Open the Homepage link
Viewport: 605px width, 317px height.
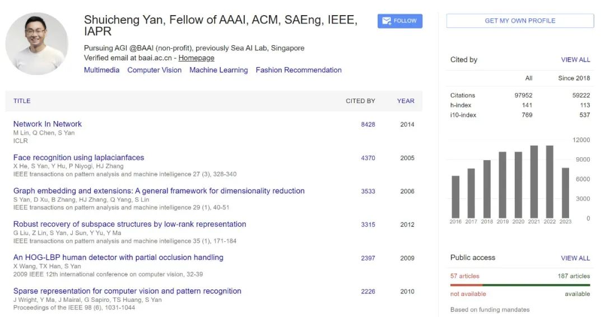click(196, 58)
